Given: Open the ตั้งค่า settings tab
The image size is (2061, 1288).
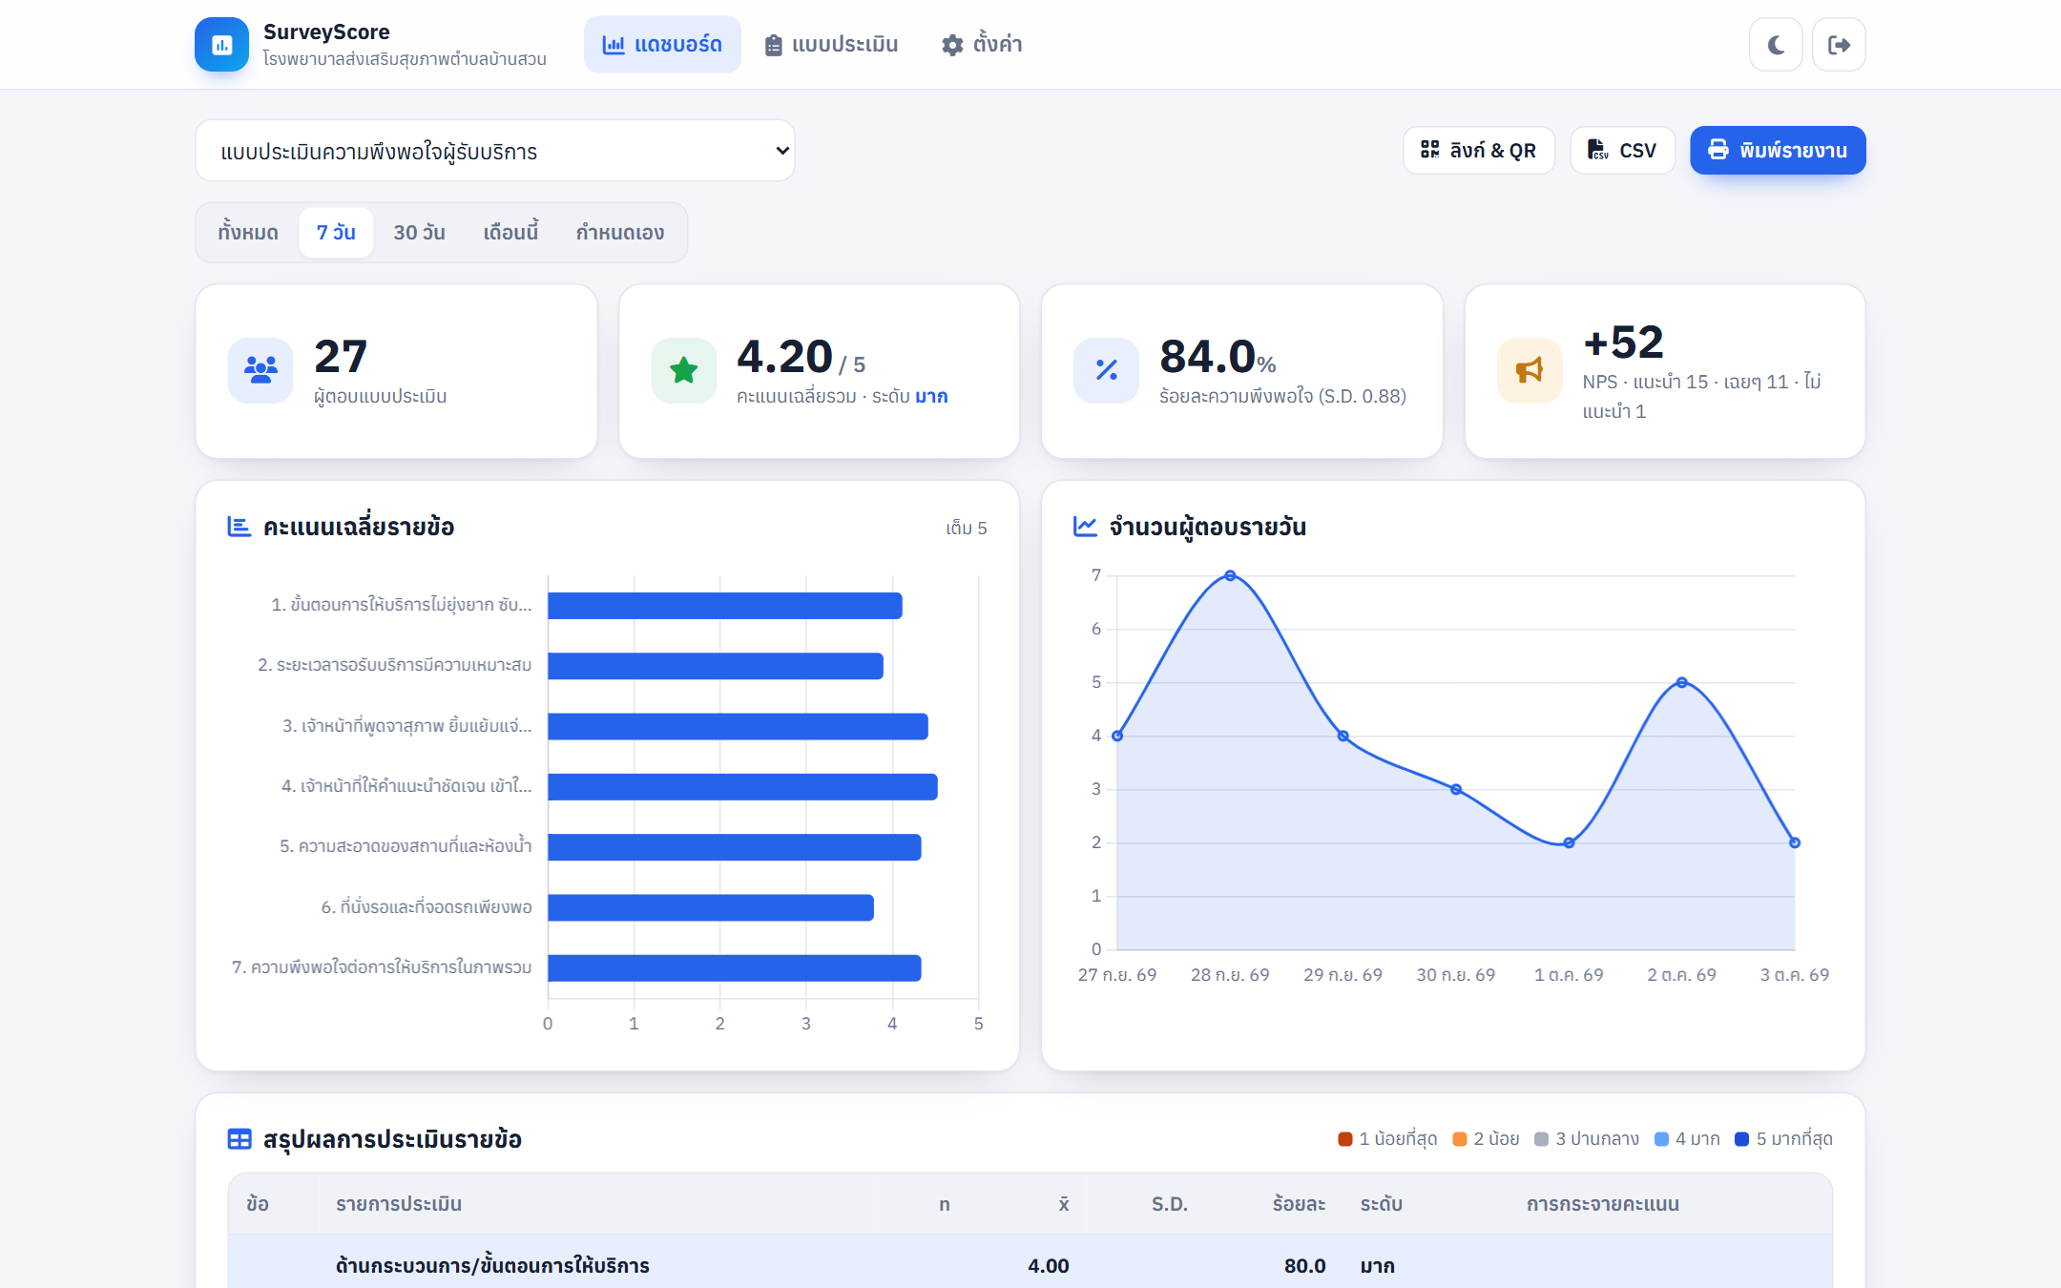Looking at the screenshot, I should [x=982, y=44].
